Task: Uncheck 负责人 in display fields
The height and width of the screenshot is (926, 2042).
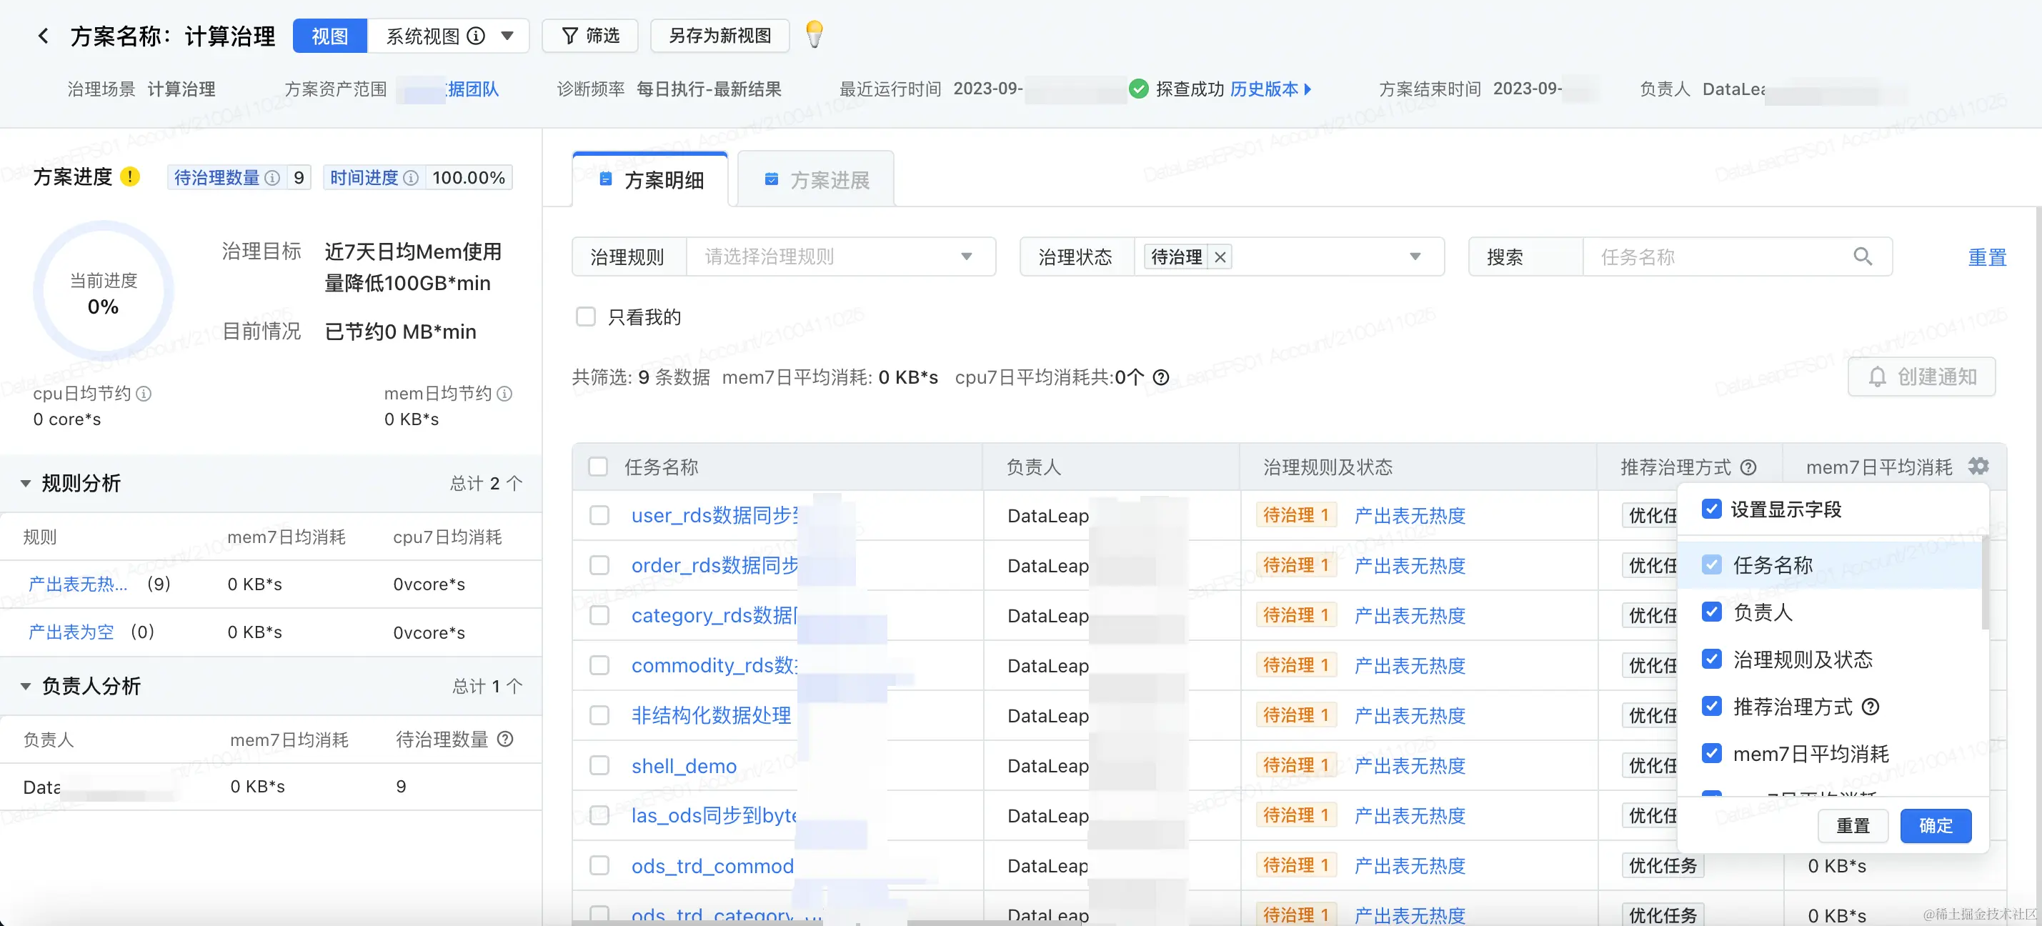Action: click(x=1711, y=612)
